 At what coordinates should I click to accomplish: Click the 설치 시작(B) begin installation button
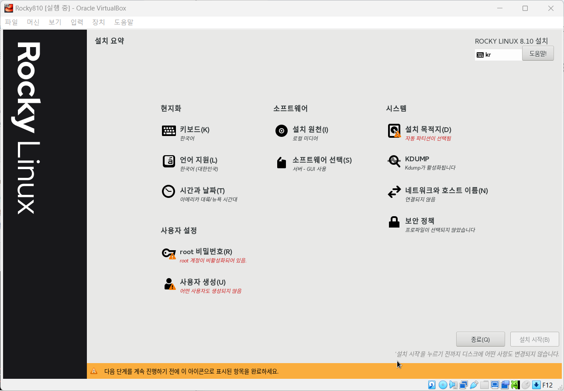(x=534, y=340)
